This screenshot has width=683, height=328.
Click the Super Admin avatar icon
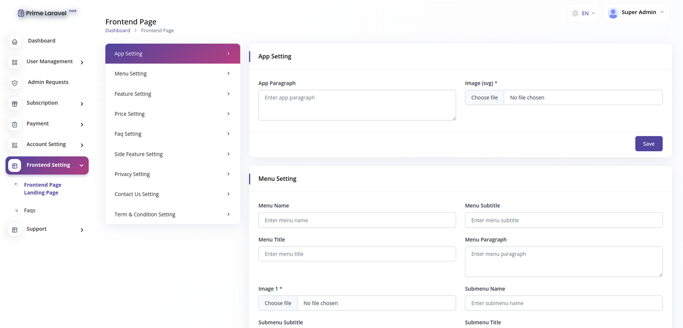[613, 13]
